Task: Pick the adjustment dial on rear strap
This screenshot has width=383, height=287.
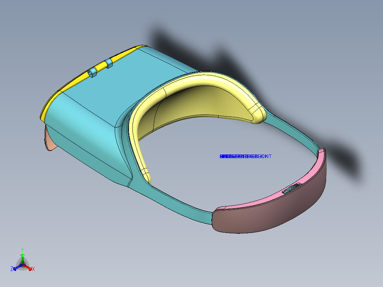Action: pyautogui.click(x=291, y=188)
